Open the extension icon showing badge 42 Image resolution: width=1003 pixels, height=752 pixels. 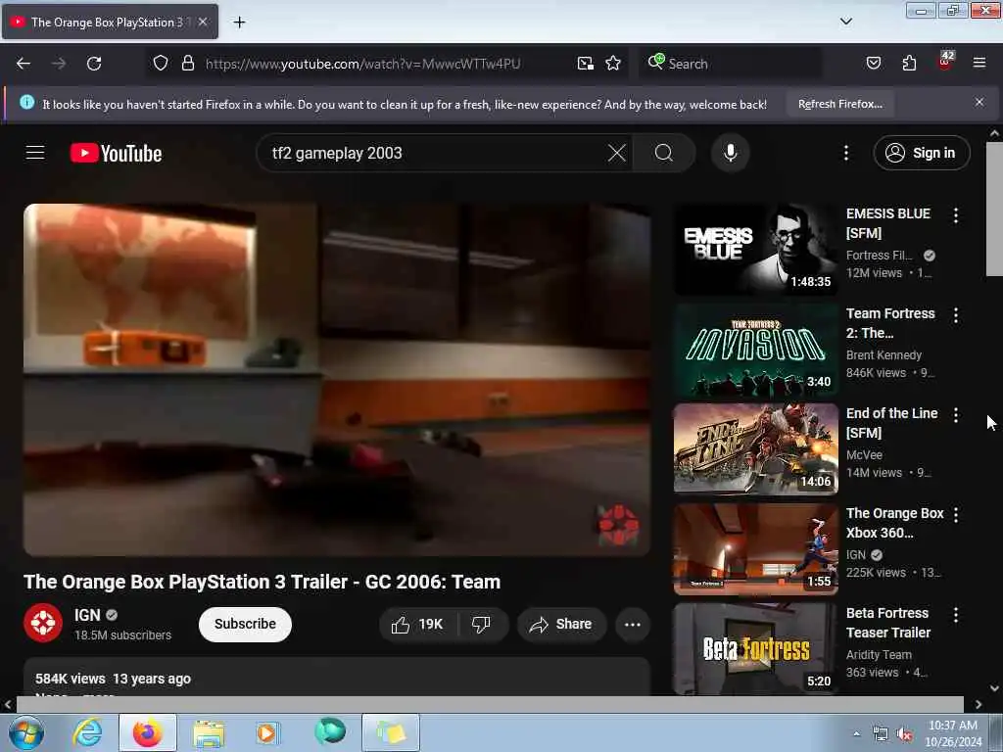pos(945,62)
